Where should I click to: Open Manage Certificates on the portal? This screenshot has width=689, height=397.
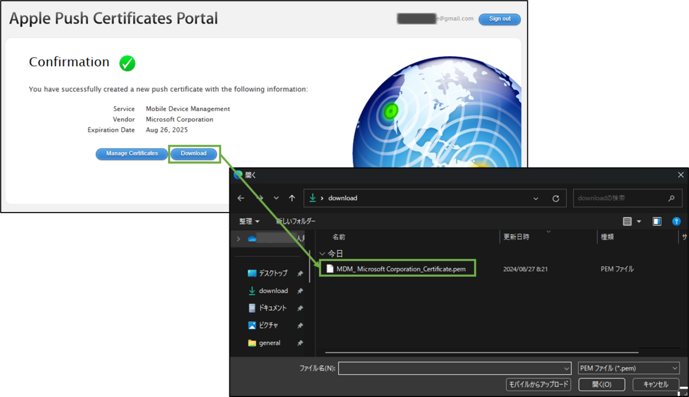pos(131,153)
